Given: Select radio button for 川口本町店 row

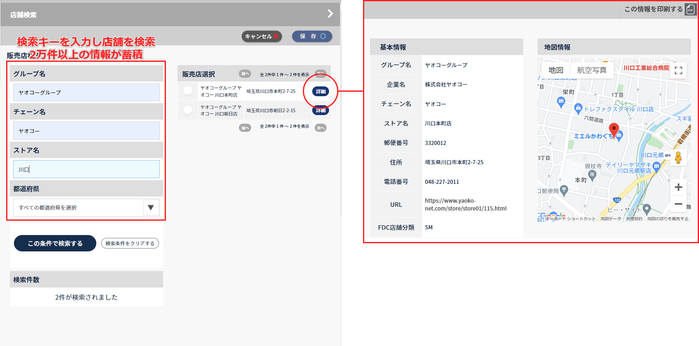Looking at the screenshot, I should pos(188,90).
